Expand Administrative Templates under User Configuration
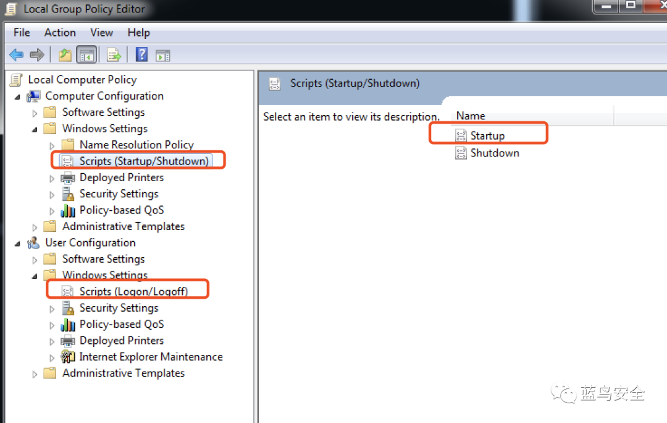Viewport: 667px width, 423px height. pyautogui.click(x=35, y=374)
